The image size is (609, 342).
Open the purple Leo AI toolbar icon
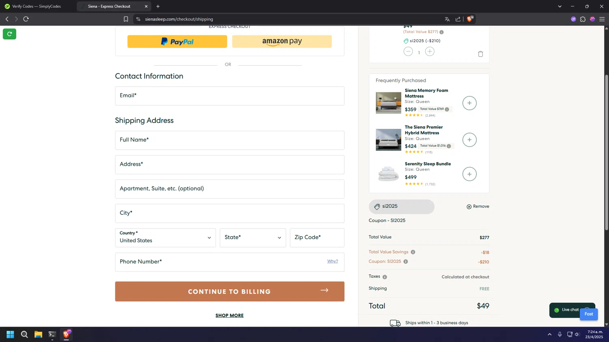point(573,19)
